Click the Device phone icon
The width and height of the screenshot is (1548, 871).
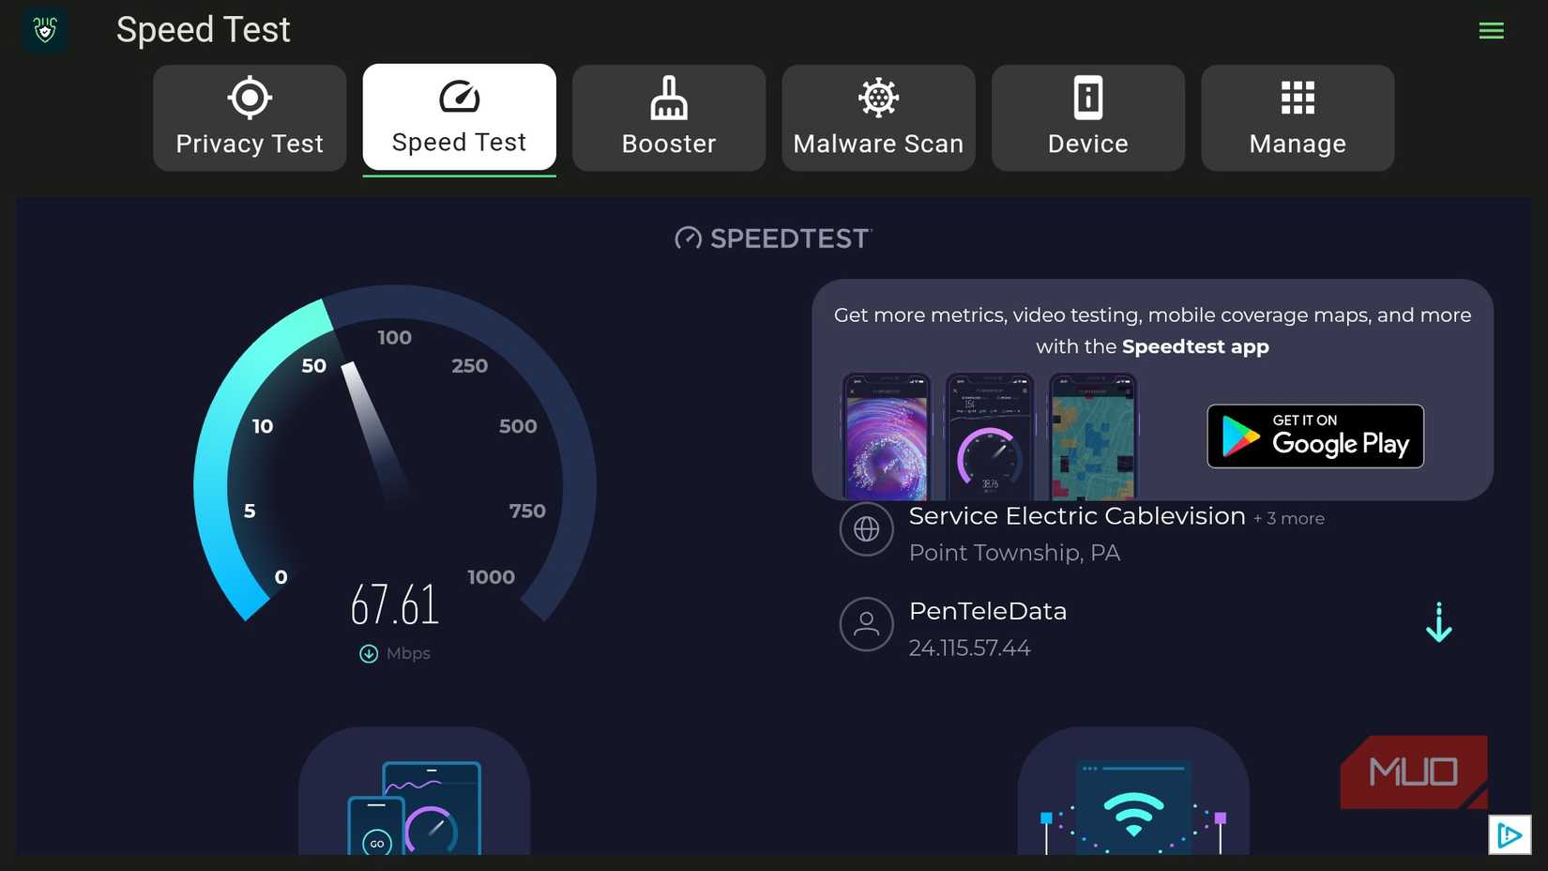point(1086,97)
